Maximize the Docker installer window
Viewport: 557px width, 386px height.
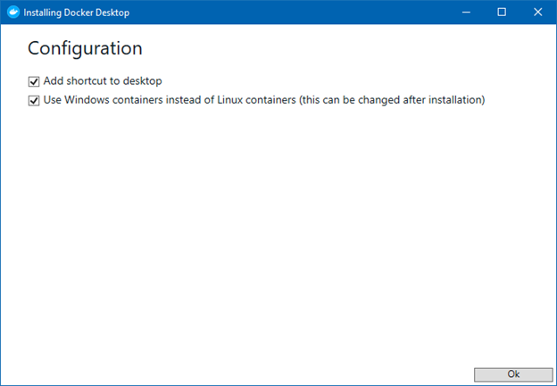[502, 13]
